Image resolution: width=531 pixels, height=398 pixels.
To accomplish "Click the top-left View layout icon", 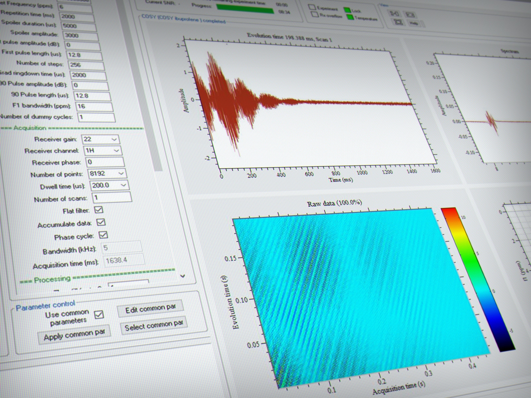I will [x=395, y=14].
